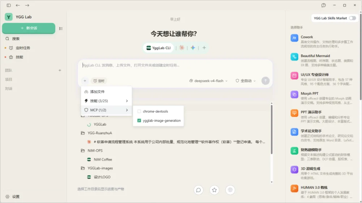Viewport: 362px width, 203px height.
Task: Go back with the left arrow
Action: click(x=18, y=5)
